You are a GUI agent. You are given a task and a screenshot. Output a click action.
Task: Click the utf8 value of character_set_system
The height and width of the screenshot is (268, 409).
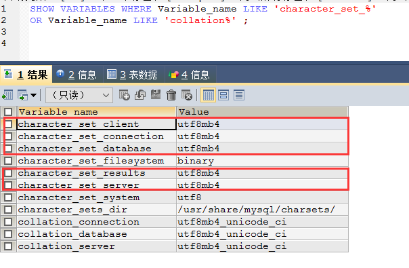(x=262, y=197)
